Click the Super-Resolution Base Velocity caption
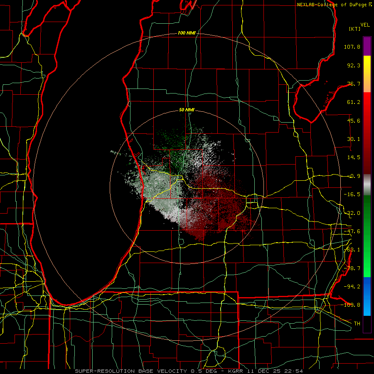374x374 pixels. (189, 371)
